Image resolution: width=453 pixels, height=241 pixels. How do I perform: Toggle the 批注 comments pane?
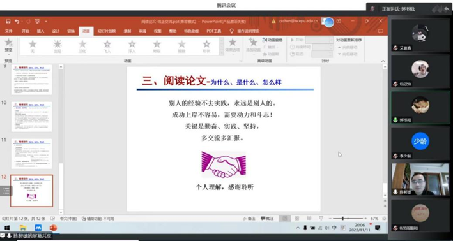click(267, 219)
